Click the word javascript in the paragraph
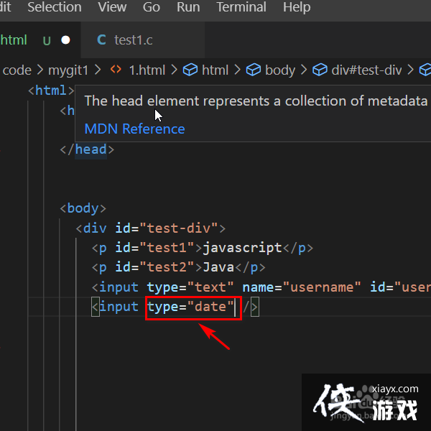The width and height of the screenshot is (431, 431). coord(242,249)
